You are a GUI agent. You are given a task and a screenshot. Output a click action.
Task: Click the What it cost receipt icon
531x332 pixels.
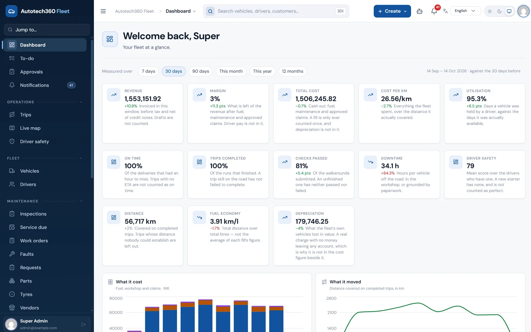111,282
